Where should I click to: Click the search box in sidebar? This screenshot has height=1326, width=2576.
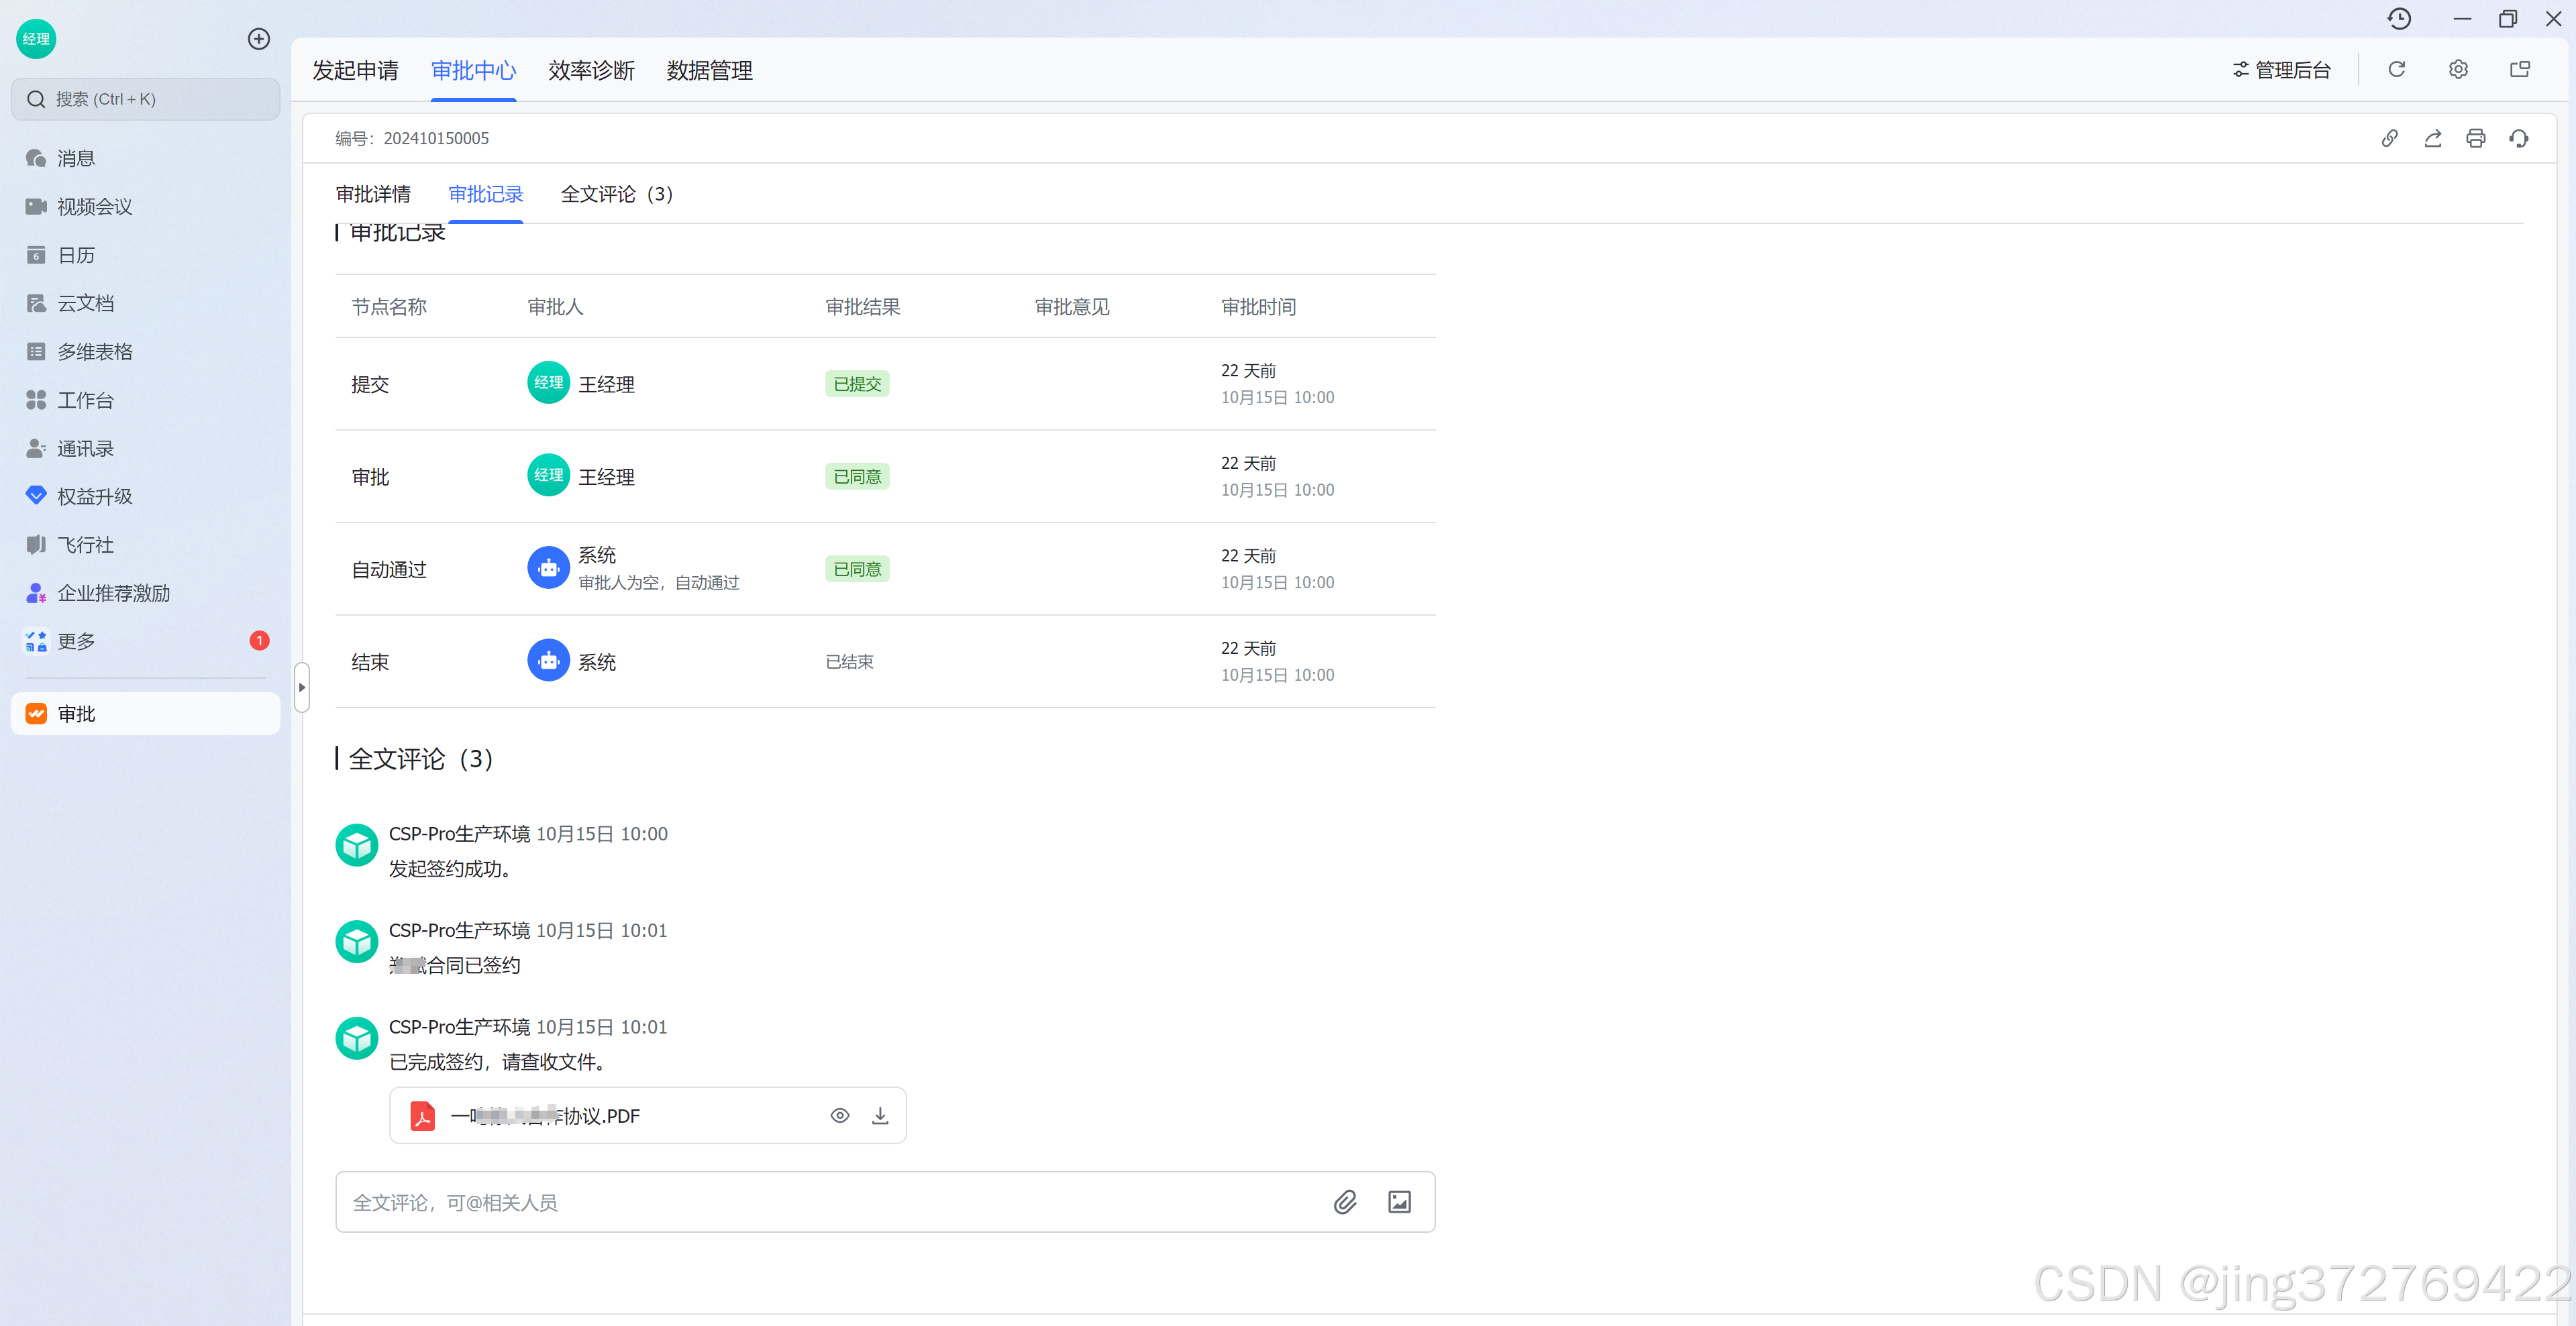click(145, 99)
